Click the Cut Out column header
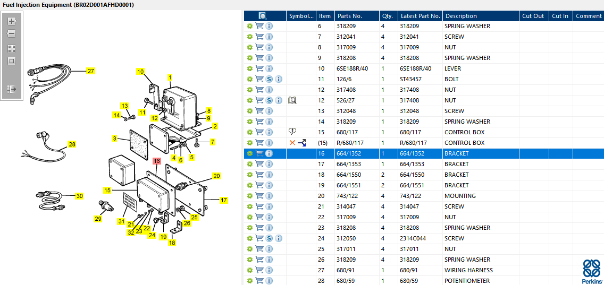Screen dimensions: 604x285 click(x=533, y=16)
